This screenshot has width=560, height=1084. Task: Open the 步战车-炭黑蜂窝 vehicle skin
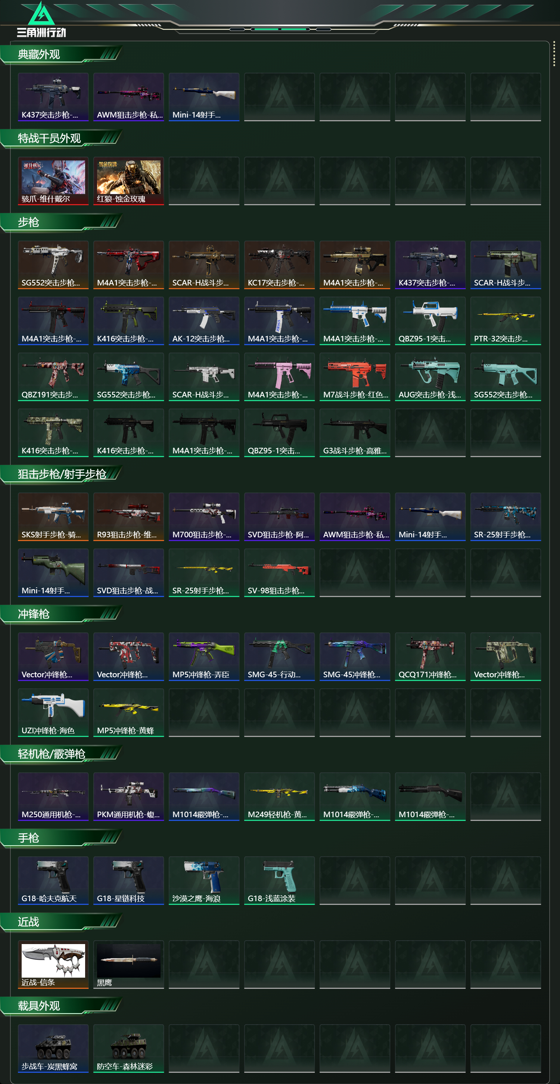pos(53,1048)
